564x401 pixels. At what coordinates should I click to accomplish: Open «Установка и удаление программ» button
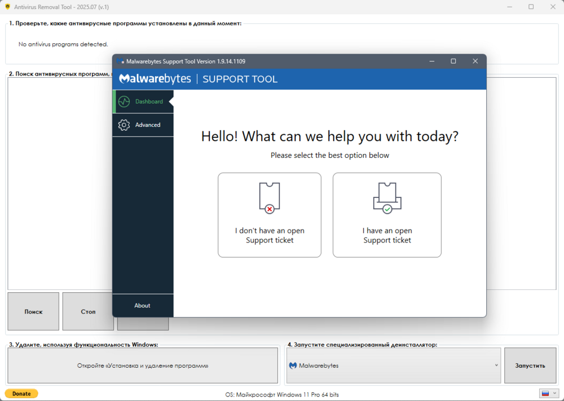[x=143, y=365]
